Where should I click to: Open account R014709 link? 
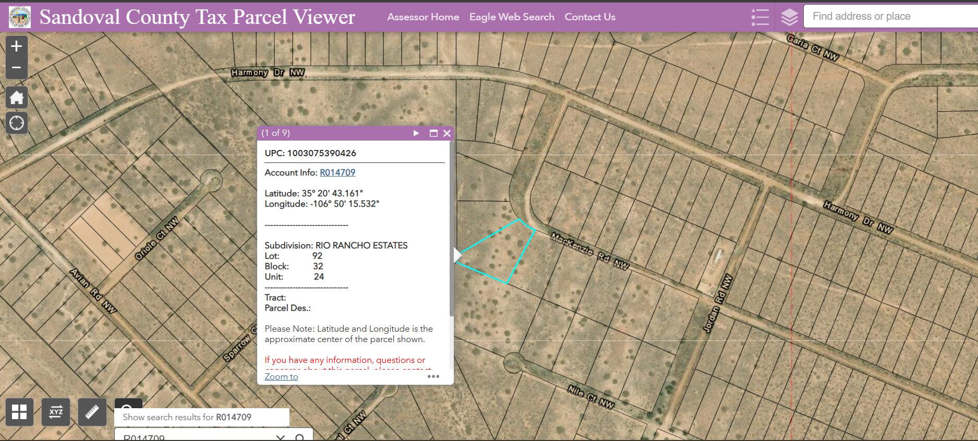[337, 173]
